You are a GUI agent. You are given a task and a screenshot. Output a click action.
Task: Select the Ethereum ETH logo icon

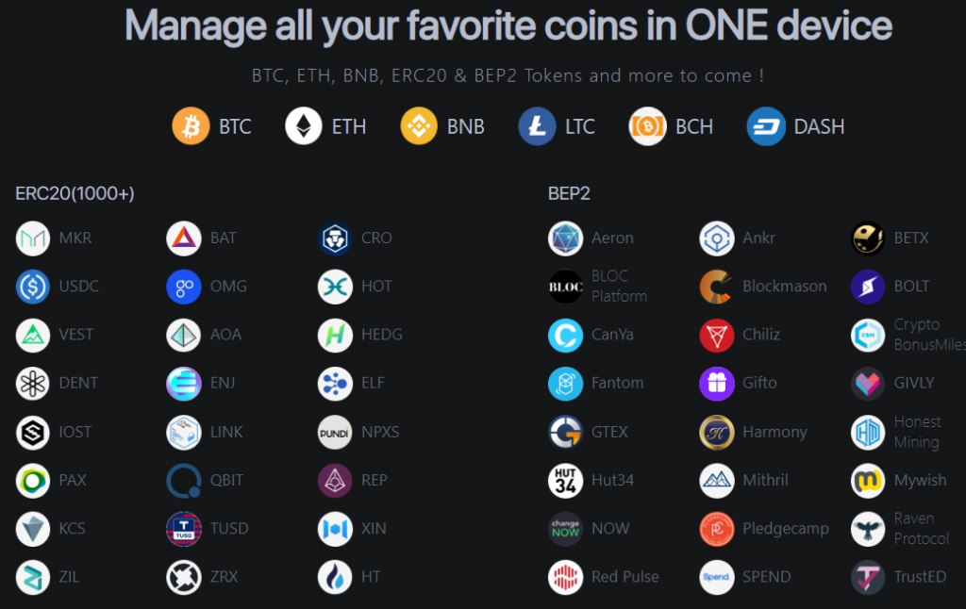tap(304, 126)
